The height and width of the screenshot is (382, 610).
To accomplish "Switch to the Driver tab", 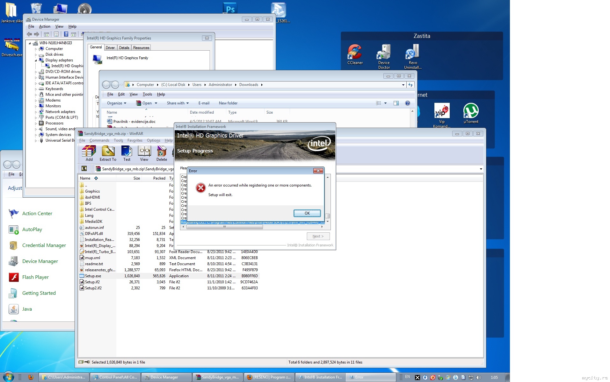I will coord(110,48).
